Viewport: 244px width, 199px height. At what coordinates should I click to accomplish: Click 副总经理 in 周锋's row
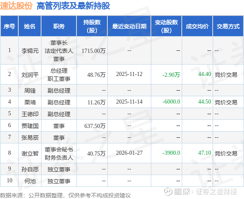click(59, 91)
